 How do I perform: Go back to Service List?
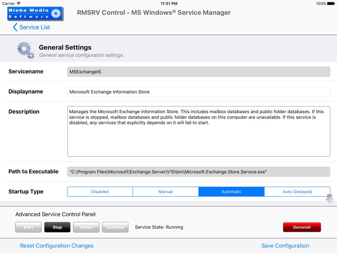click(x=31, y=27)
